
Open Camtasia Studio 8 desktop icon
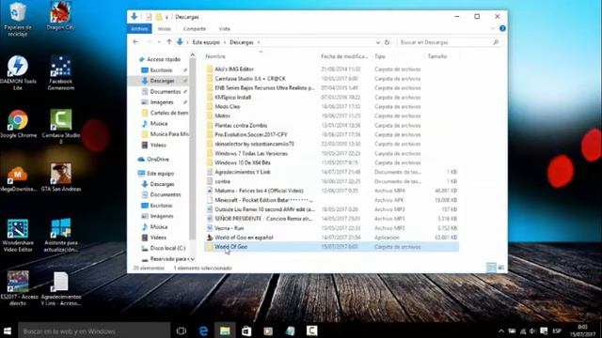pos(60,127)
